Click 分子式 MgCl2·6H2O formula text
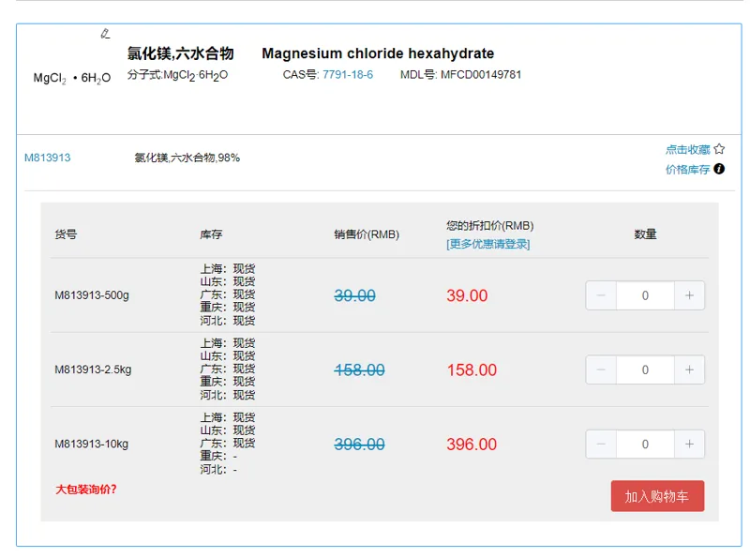Screen dimensions: 750x558 (177, 75)
